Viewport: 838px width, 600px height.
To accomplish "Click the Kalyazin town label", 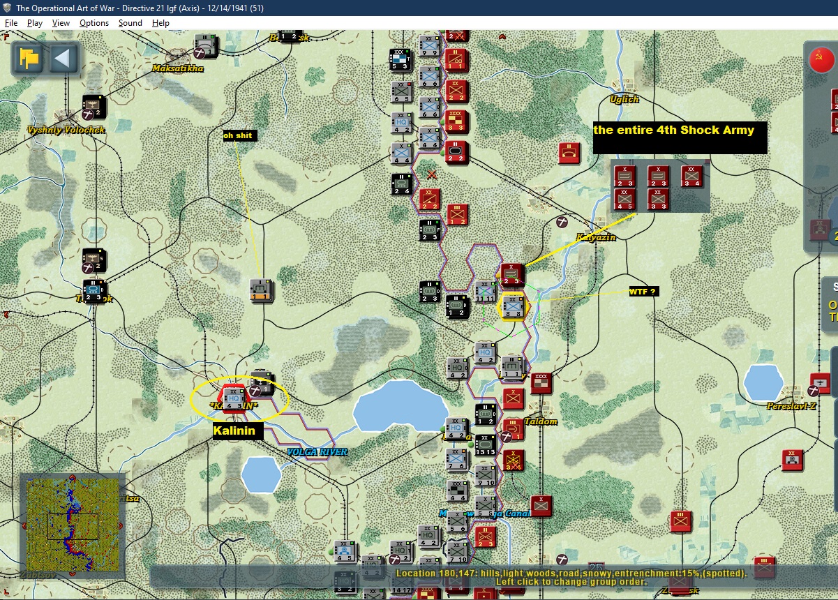I will pos(596,237).
